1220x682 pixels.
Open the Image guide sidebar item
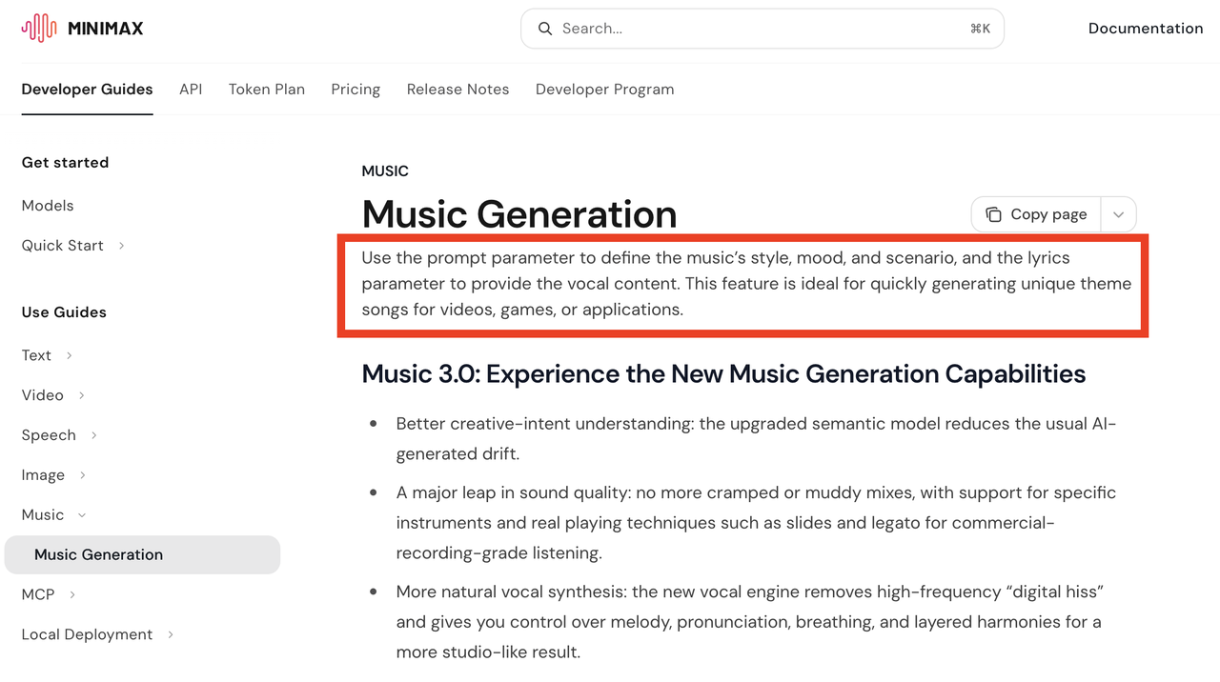pyautogui.click(x=43, y=475)
